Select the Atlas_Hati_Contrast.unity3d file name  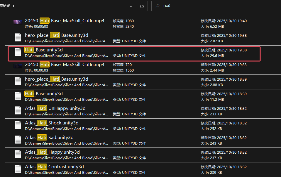pos(54,167)
